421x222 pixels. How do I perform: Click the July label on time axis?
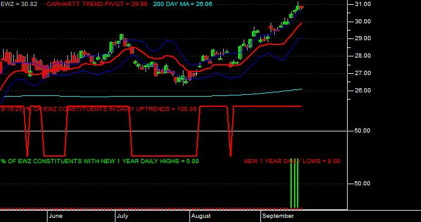tap(123, 216)
